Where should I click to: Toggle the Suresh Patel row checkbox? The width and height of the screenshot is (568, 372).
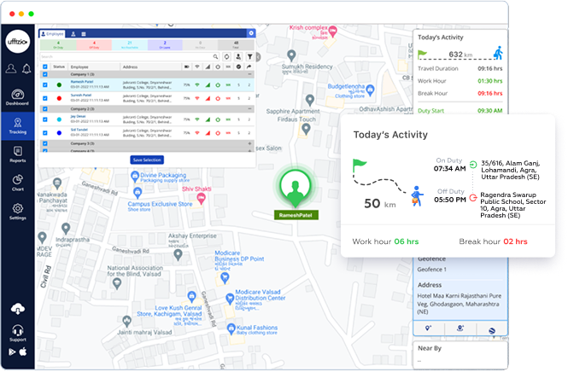point(45,97)
